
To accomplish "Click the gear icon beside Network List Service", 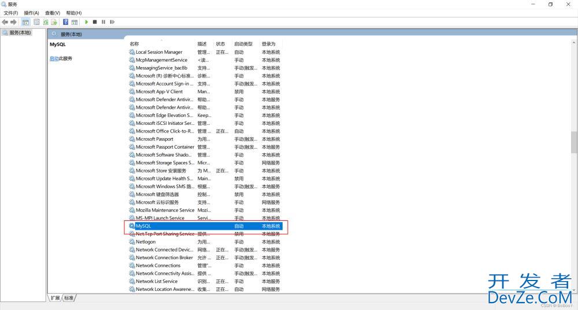I will [132, 281].
